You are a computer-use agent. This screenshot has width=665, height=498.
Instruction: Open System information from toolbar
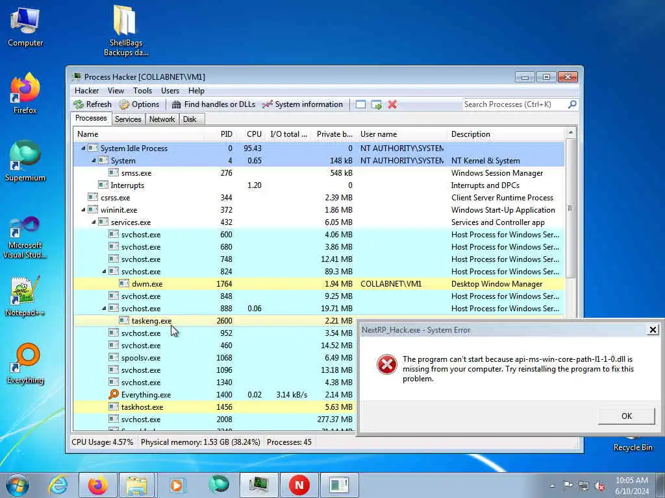pos(303,104)
